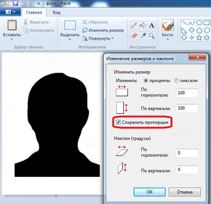Screen dimensions: 211x204
Task: Choose the Six-point star shape
Action: click(x=207, y=37)
